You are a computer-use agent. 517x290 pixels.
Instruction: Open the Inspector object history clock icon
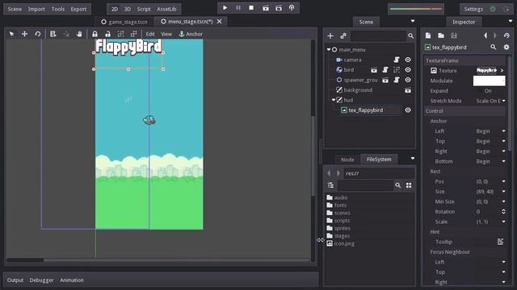506,35
